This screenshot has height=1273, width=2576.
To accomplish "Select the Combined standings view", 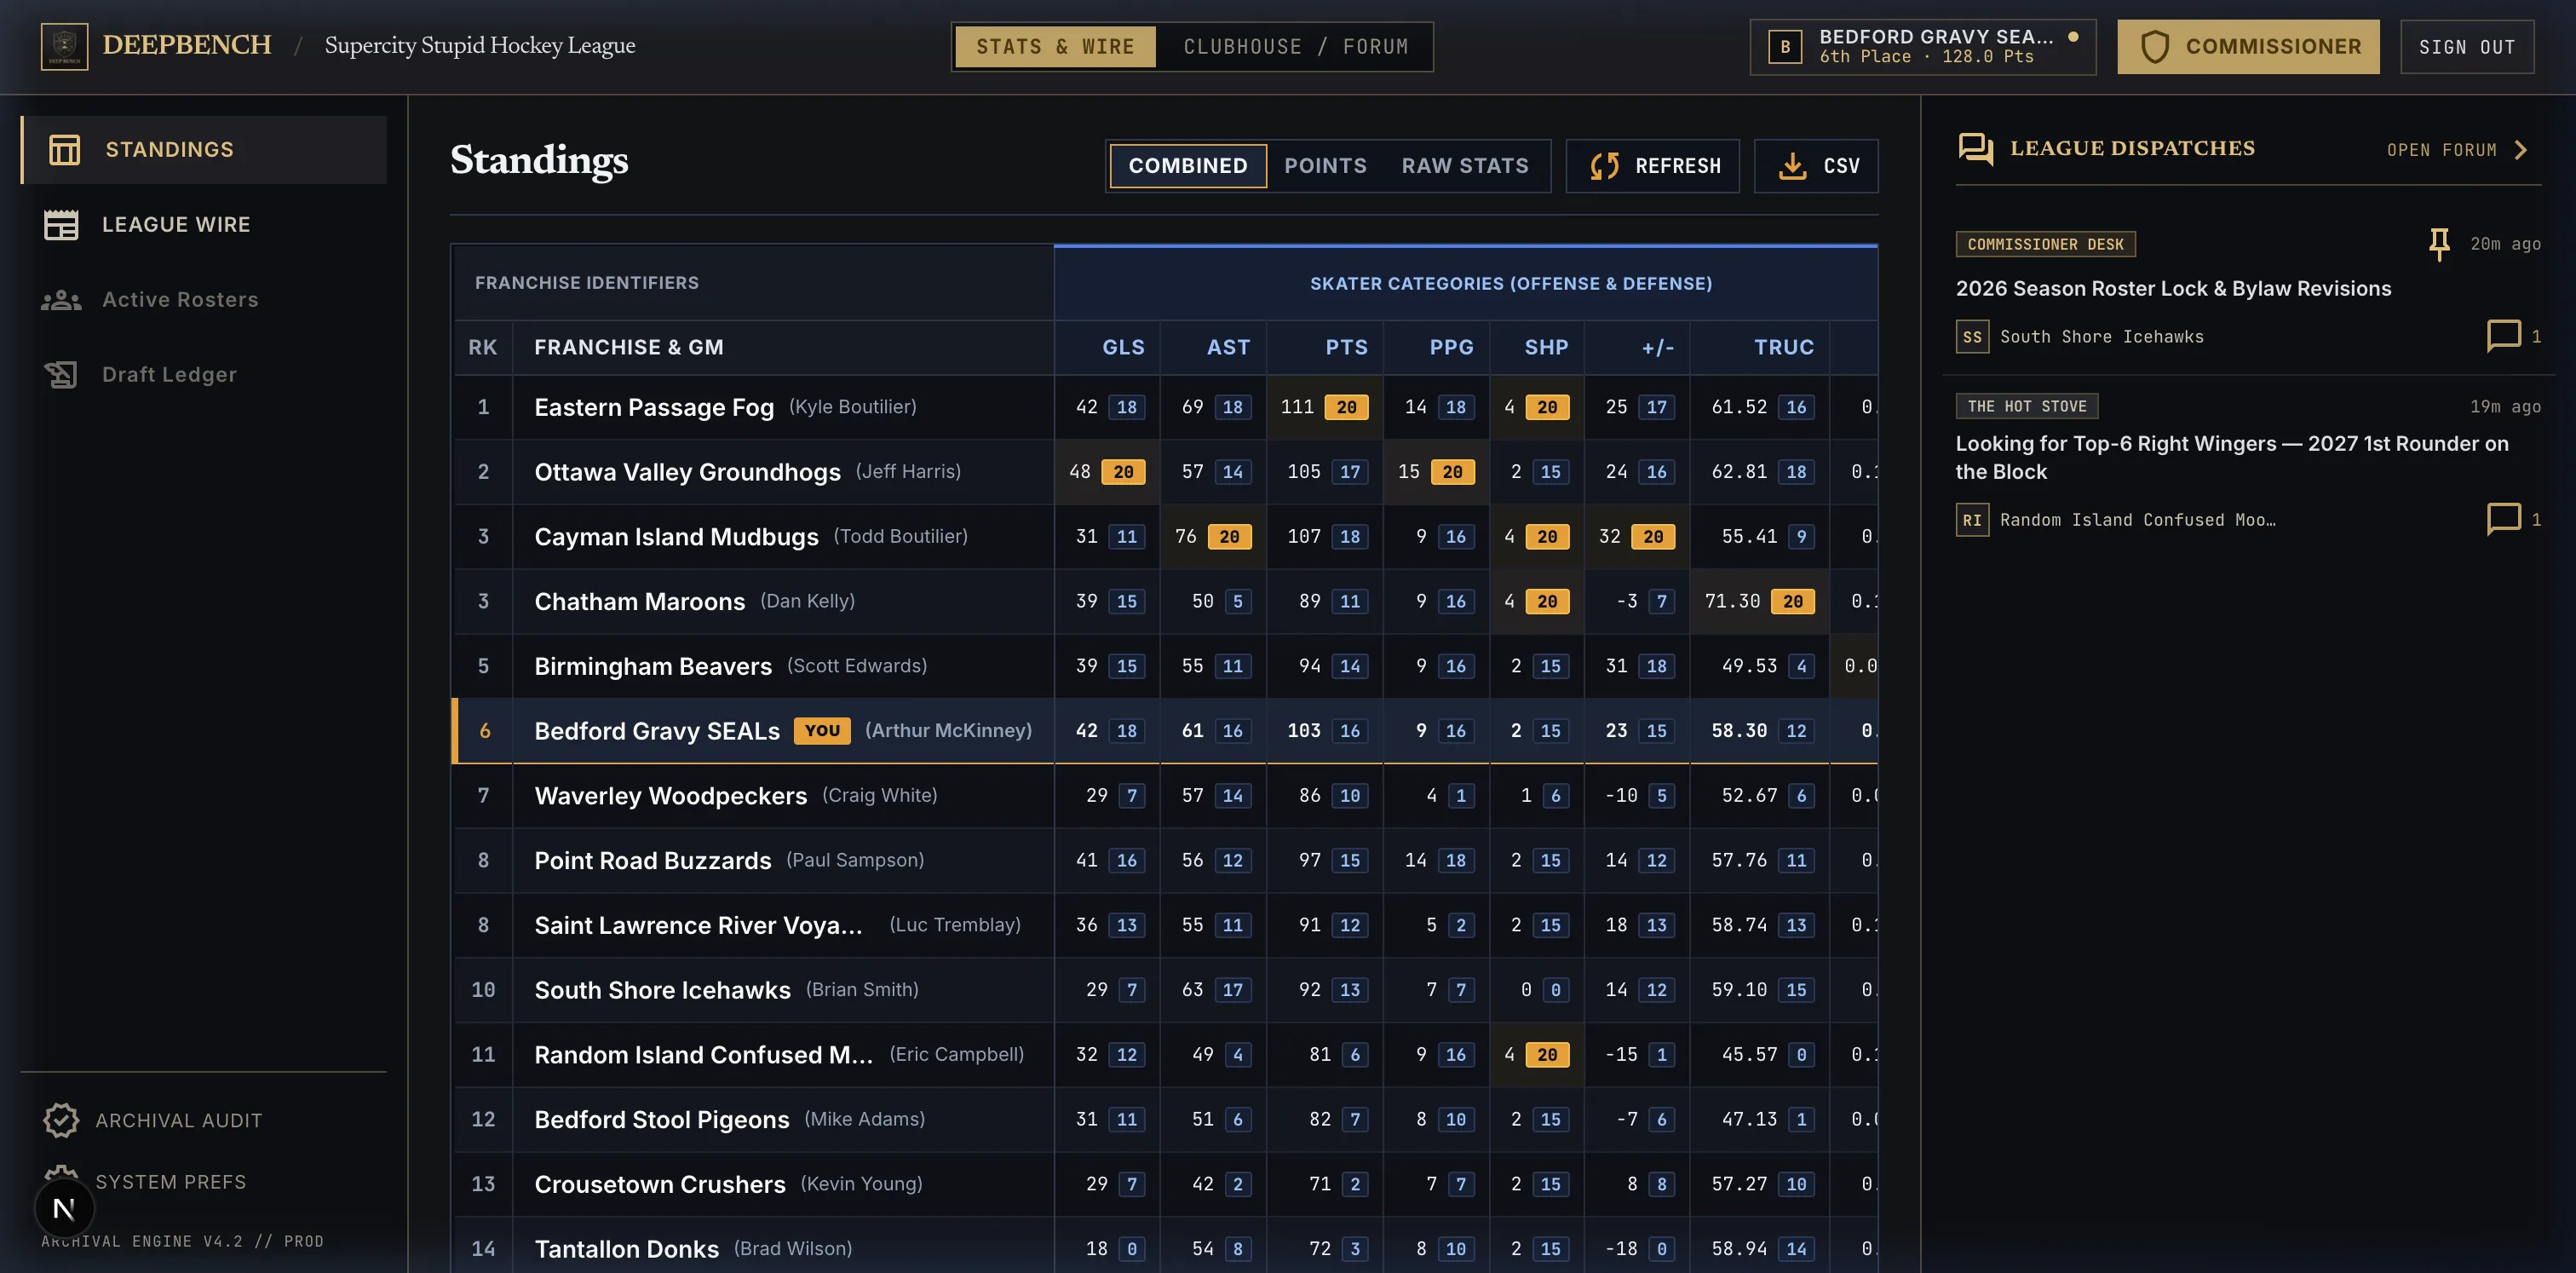I will [1188, 166].
